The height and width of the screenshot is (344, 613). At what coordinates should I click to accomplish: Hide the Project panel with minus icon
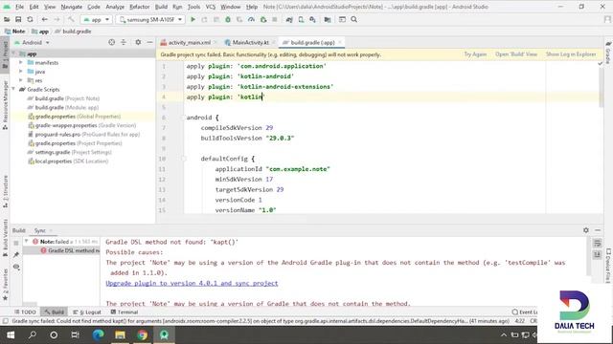(x=149, y=42)
